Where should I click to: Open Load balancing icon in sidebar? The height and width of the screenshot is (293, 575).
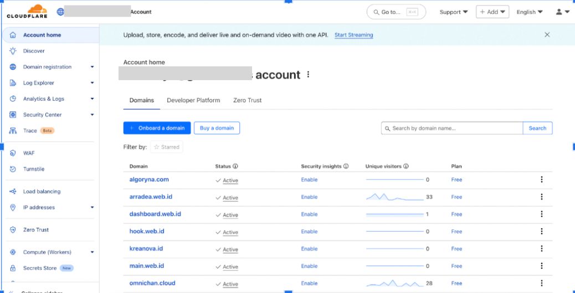tap(13, 192)
